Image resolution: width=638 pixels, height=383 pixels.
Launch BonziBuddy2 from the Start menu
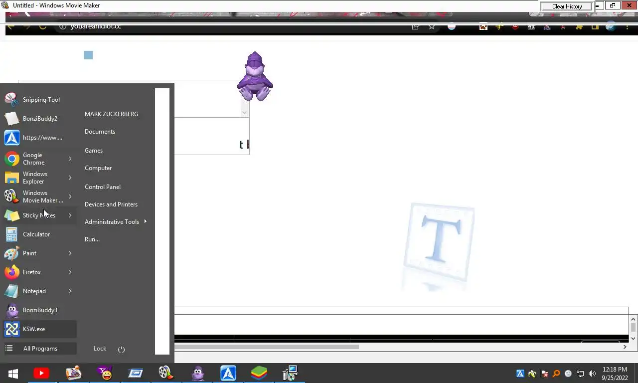click(40, 119)
